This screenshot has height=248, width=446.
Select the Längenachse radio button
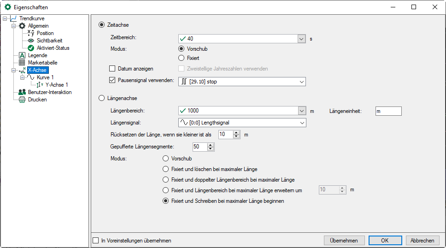click(x=102, y=98)
